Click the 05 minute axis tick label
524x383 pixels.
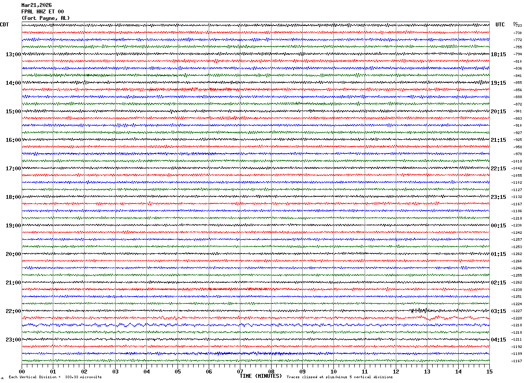coord(178,372)
